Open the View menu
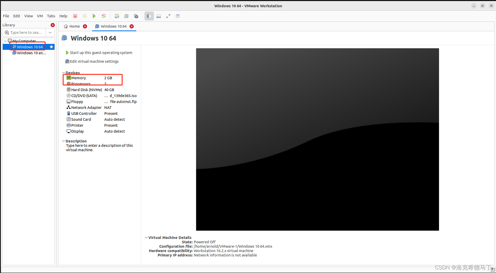 click(x=28, y=16)
